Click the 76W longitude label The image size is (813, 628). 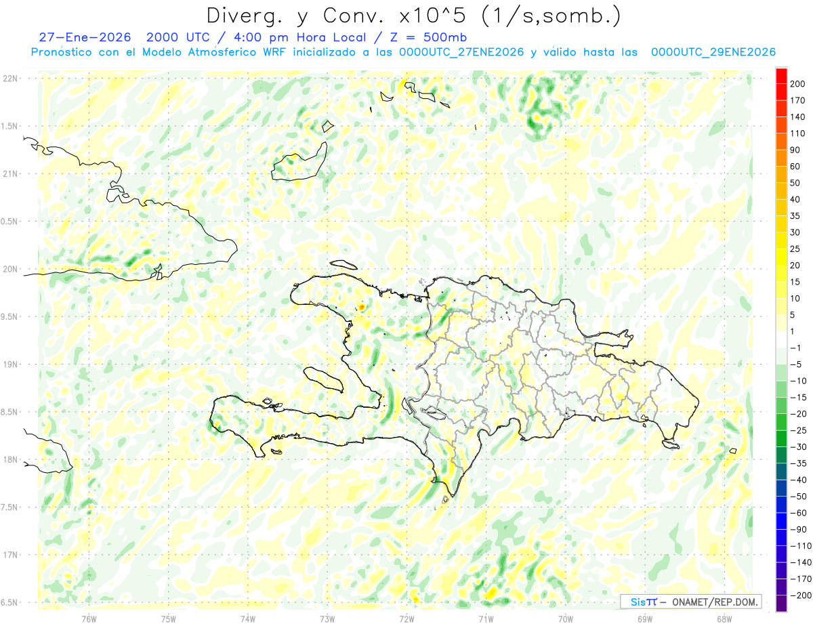click(89, 619)
